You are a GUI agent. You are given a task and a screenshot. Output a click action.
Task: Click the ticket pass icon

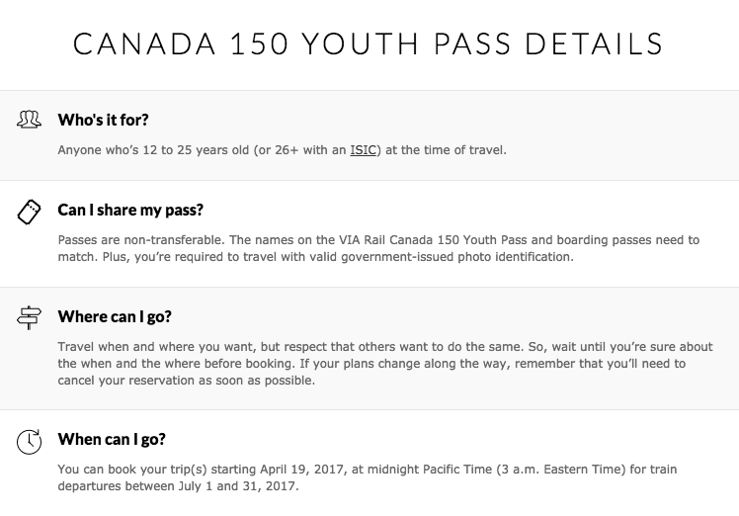pos(29,212)
